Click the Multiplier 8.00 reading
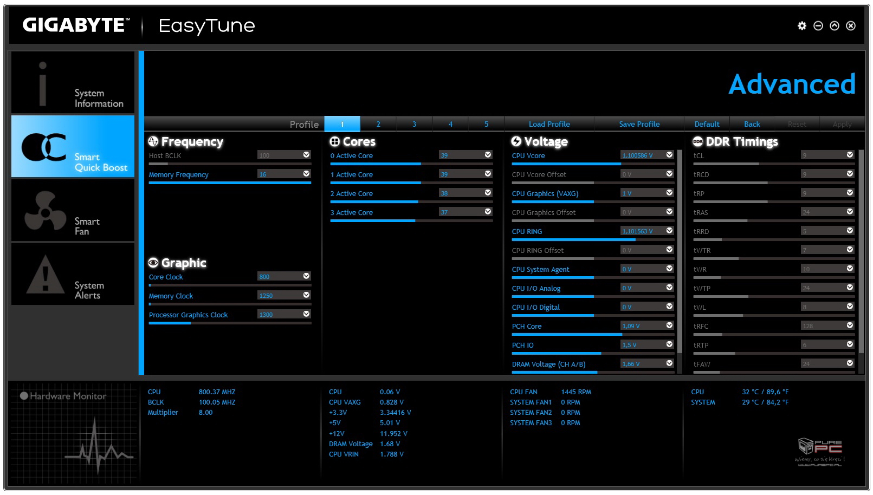 click(180, 412)
